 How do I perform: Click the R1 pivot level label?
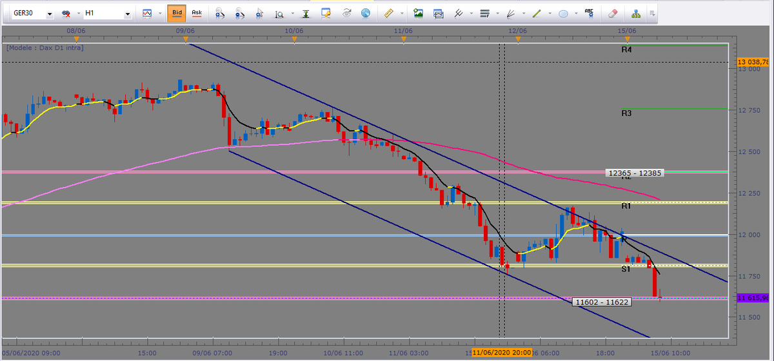pos(626,206)
